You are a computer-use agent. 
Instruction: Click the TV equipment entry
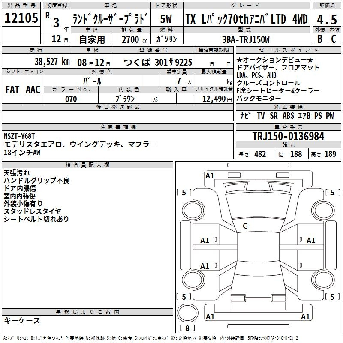tap(261, 115)
